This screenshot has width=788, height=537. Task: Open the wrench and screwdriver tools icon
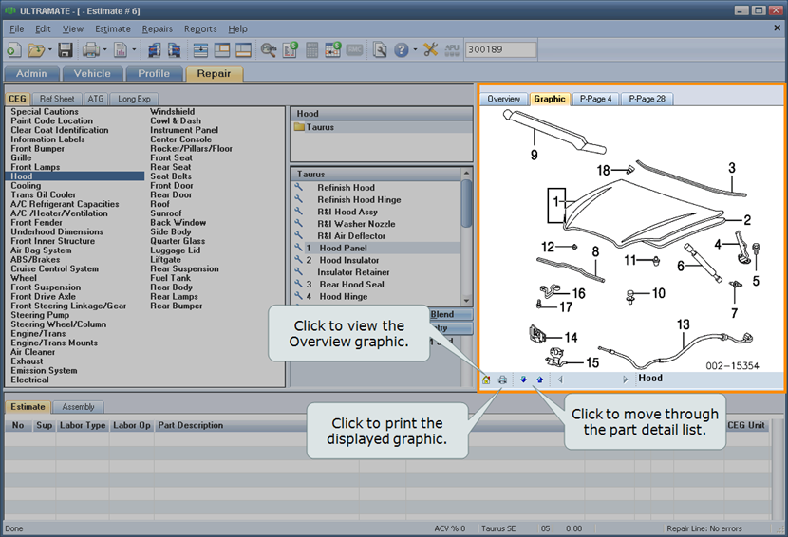click(x=430, y=49)
